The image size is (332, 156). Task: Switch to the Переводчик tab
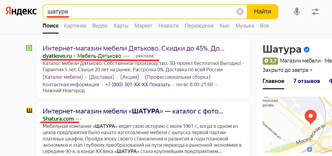199,26
